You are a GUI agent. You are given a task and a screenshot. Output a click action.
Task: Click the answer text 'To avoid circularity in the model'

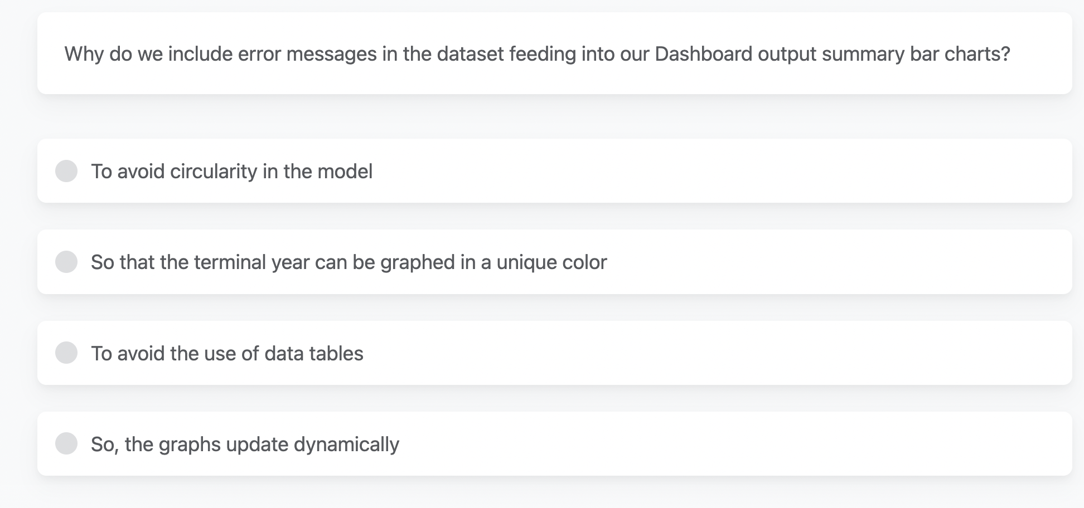pos(232,171)
